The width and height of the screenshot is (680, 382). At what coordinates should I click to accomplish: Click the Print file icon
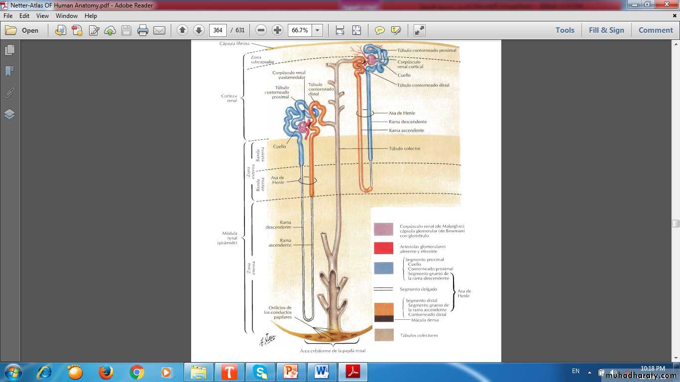143,30
